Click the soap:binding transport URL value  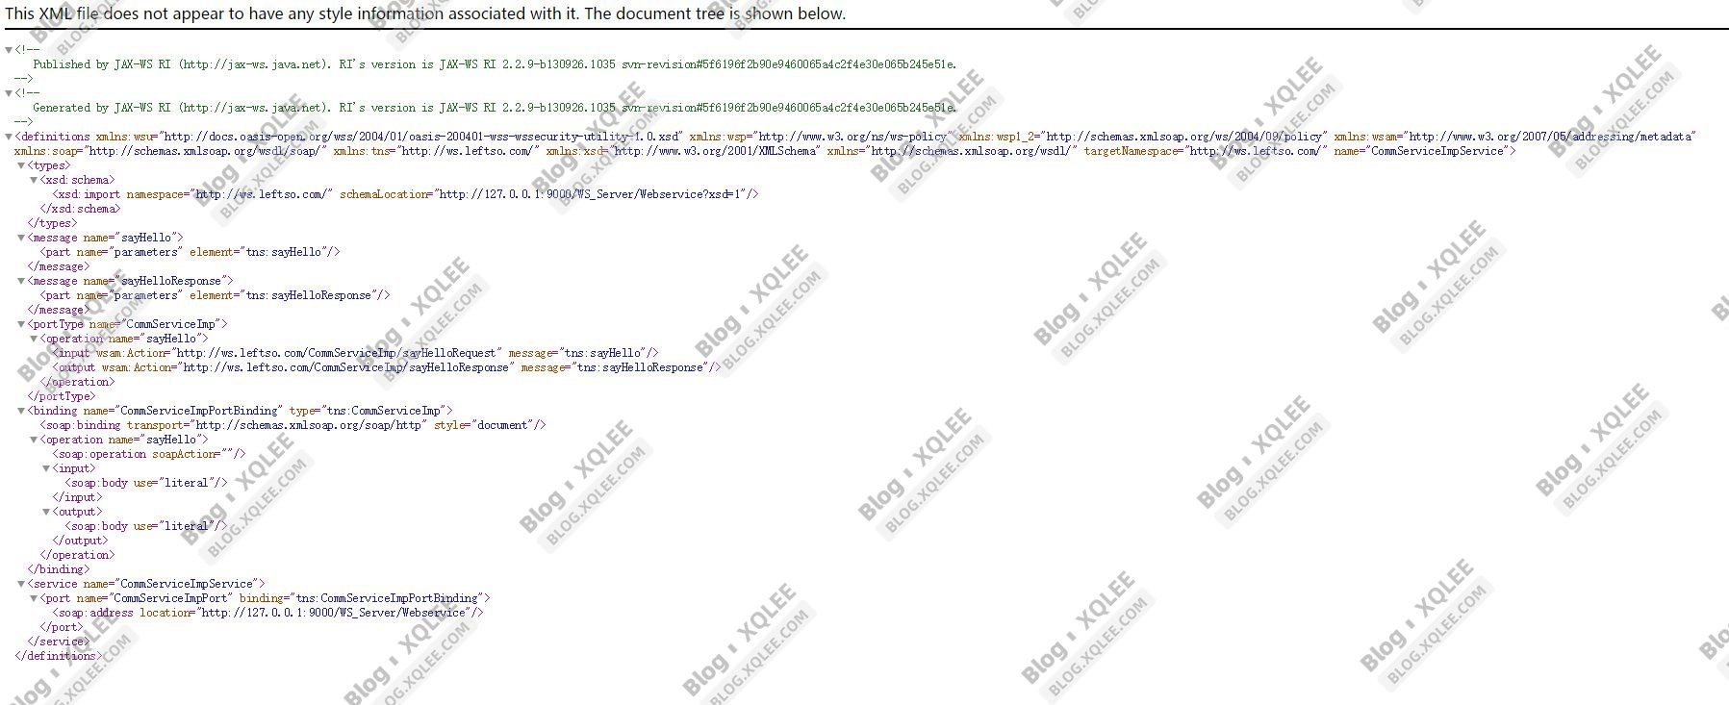[x=309, y=425]
